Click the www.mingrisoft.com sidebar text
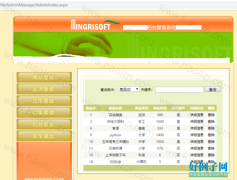This screenshot has height=180, width=237. pyautogui.click(x=44, y=179)
